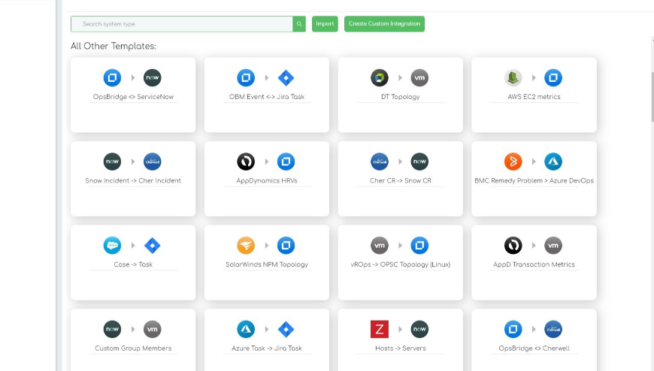Click vm icon in DT Topology card

pyautogui.click(x=419, y=77)
